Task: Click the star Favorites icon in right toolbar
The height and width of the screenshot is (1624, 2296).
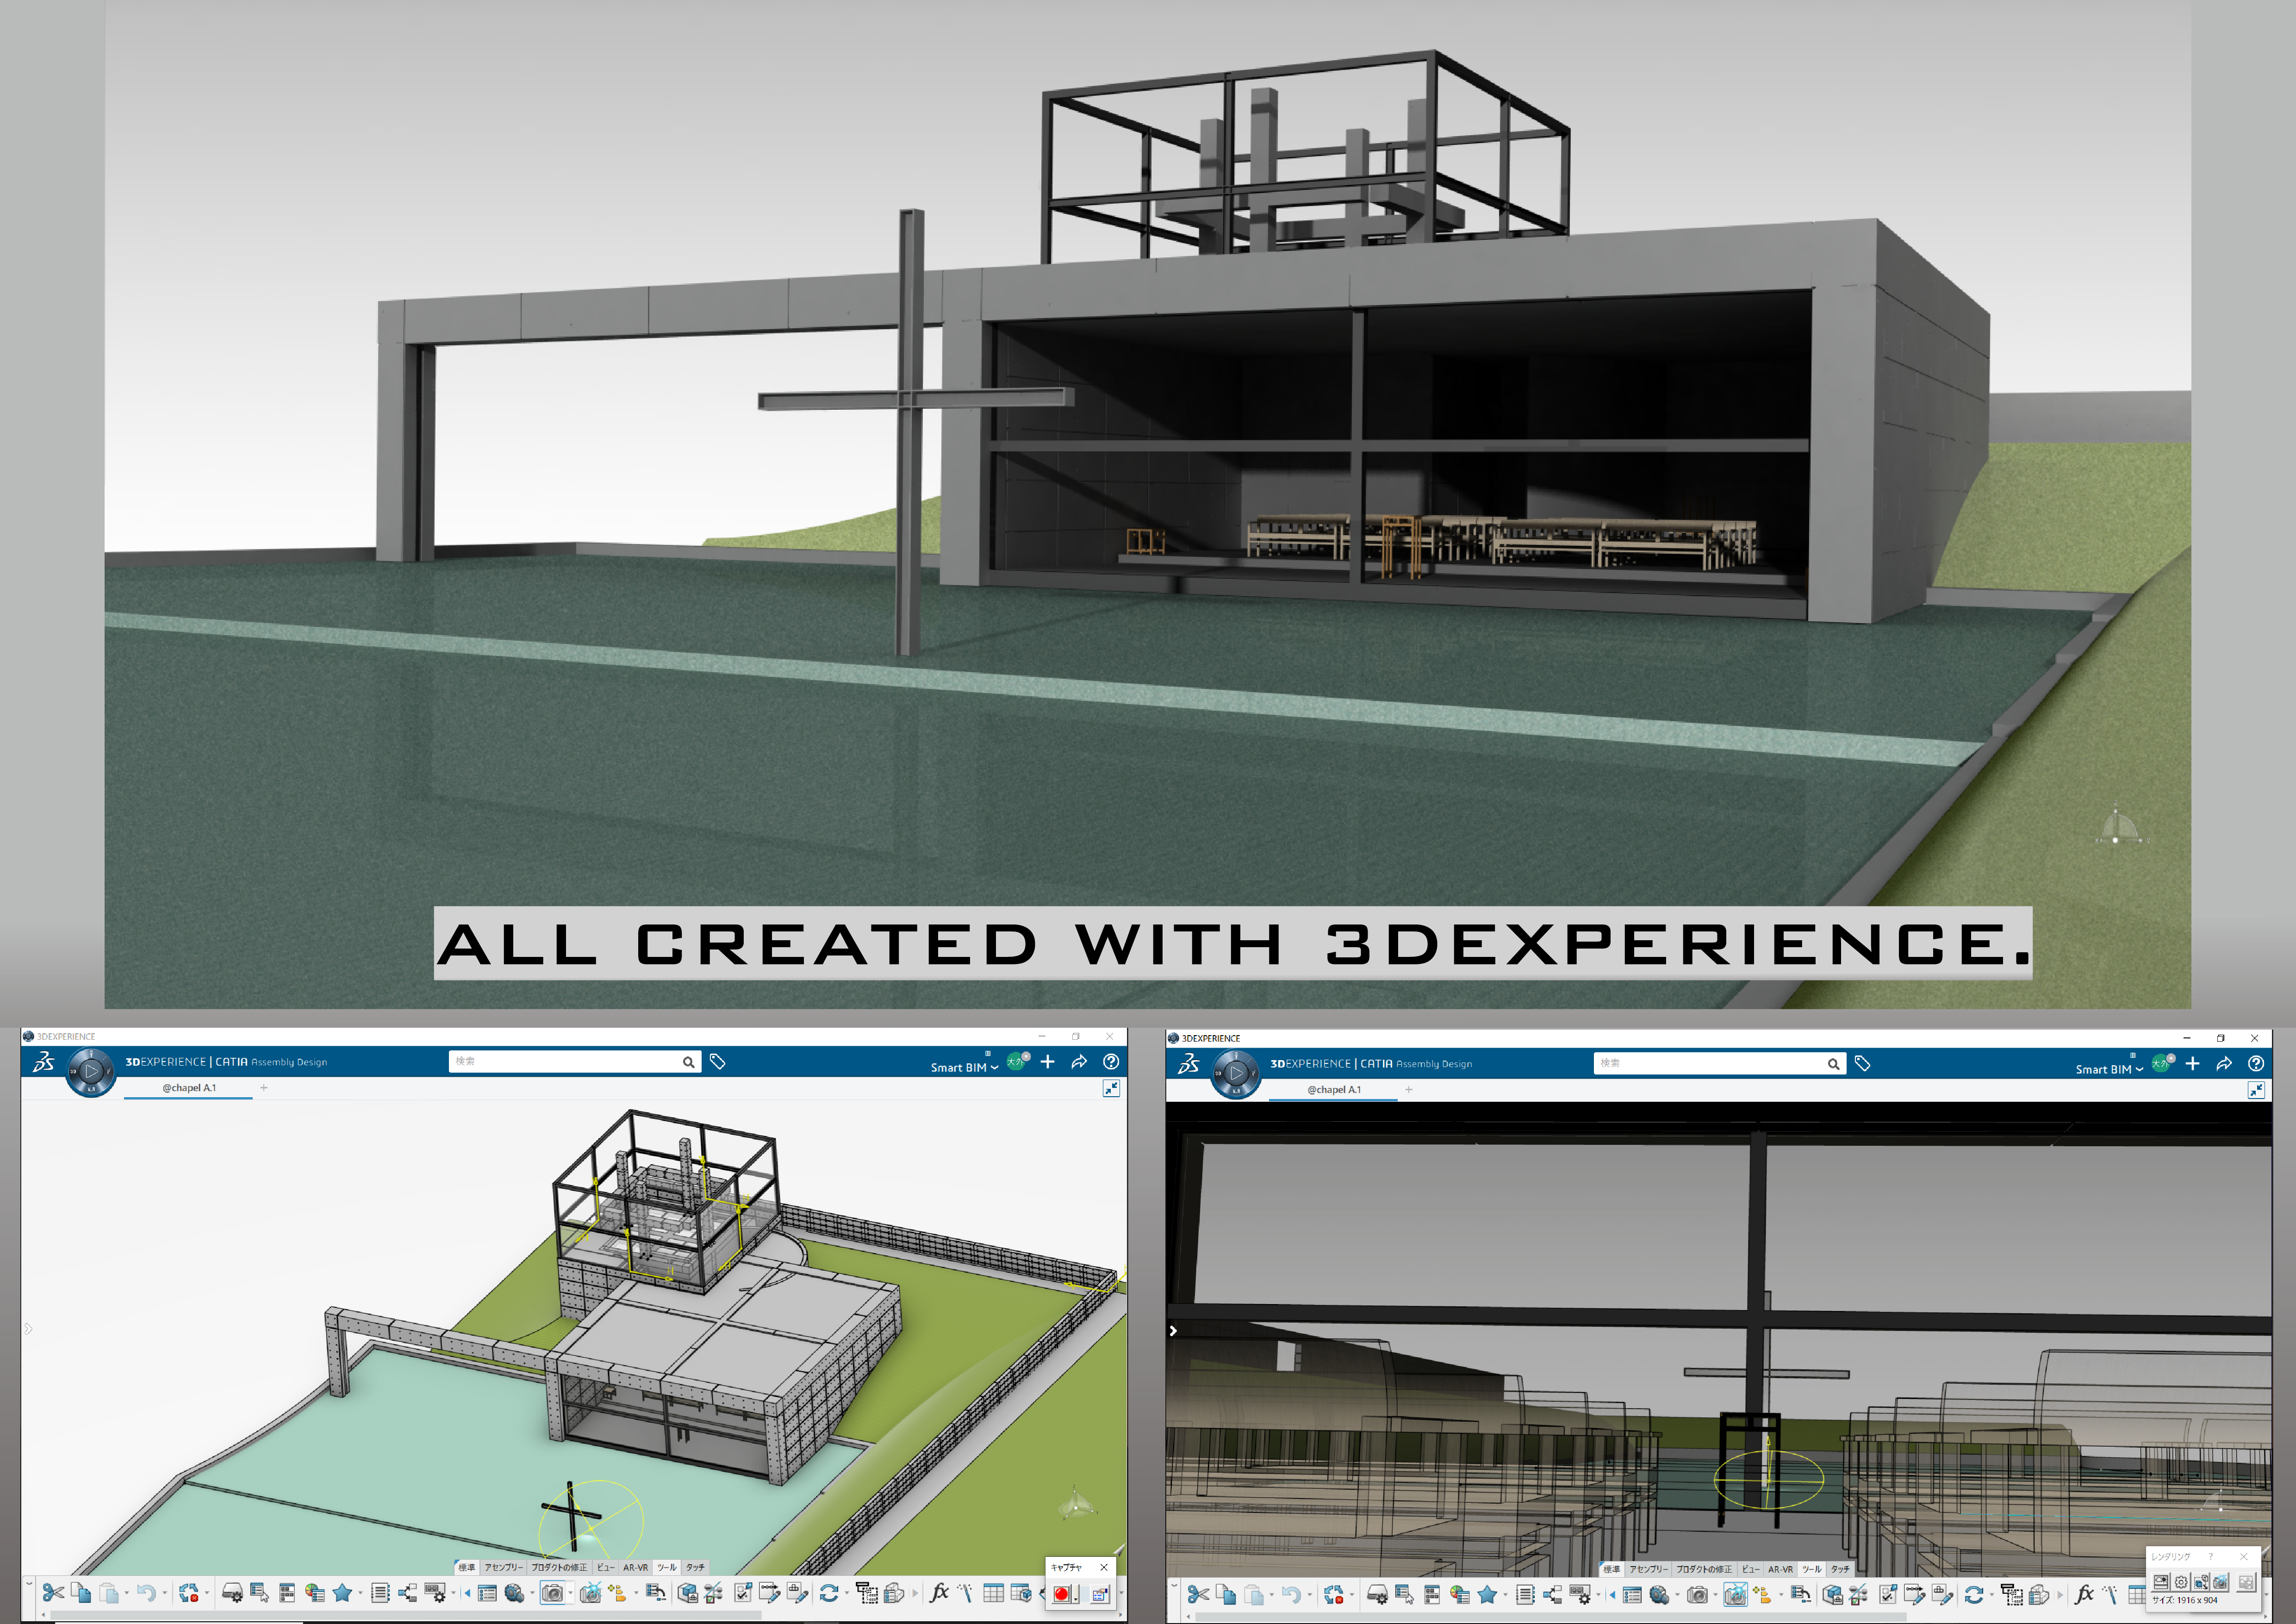Action: point(1487,1595)
